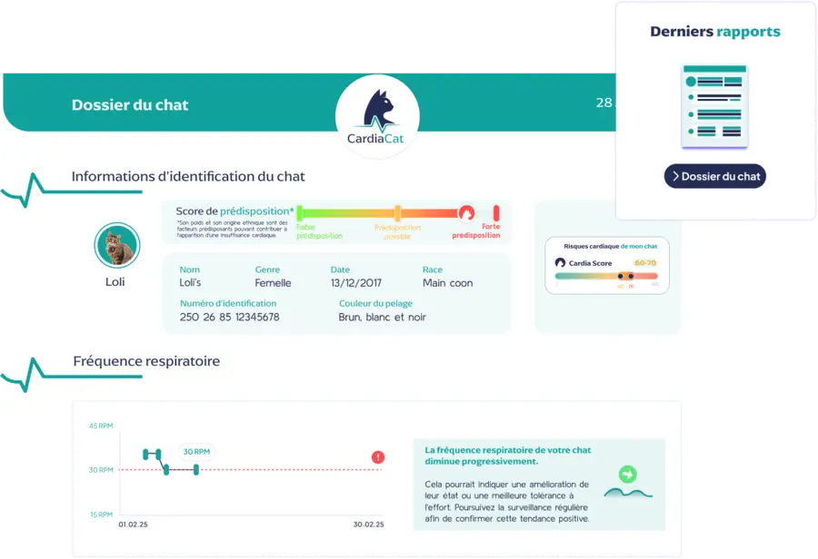The height and width of the screenshot is (559, 818).
Task: Click the Dossier du chat banner title
Action: click(130, 104)
